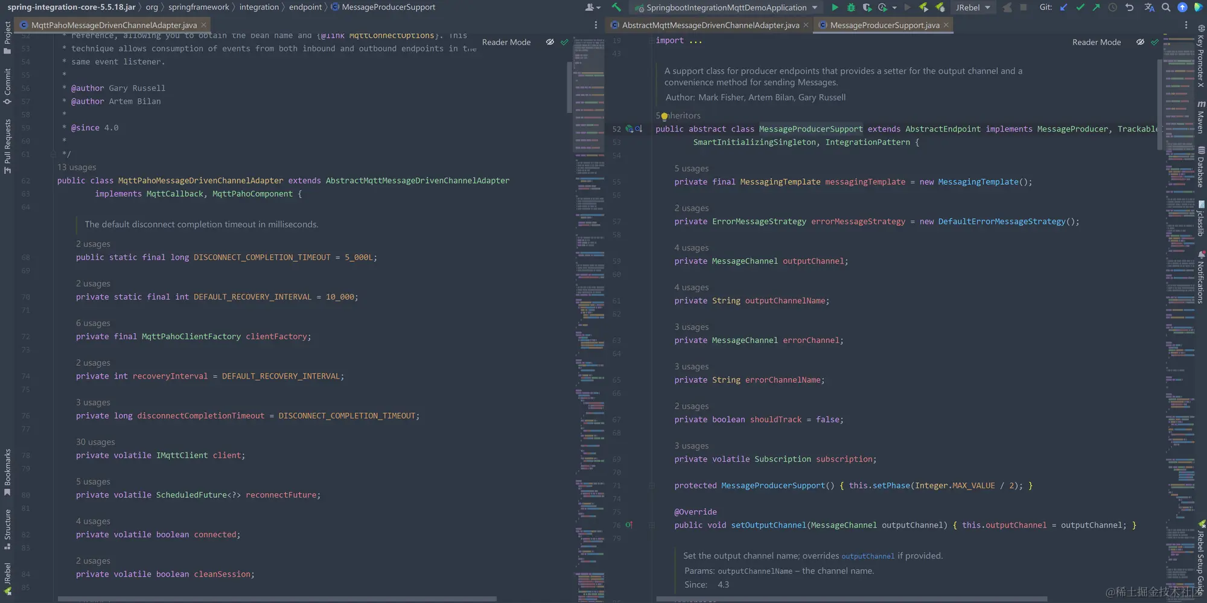
Task: Close the AbstractMqttMessageDrivenChannelAdapter.java tab
Action: click(806, 25)
